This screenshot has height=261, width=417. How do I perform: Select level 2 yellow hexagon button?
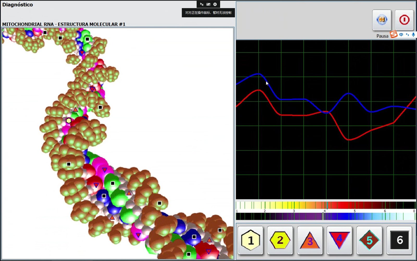280,240
